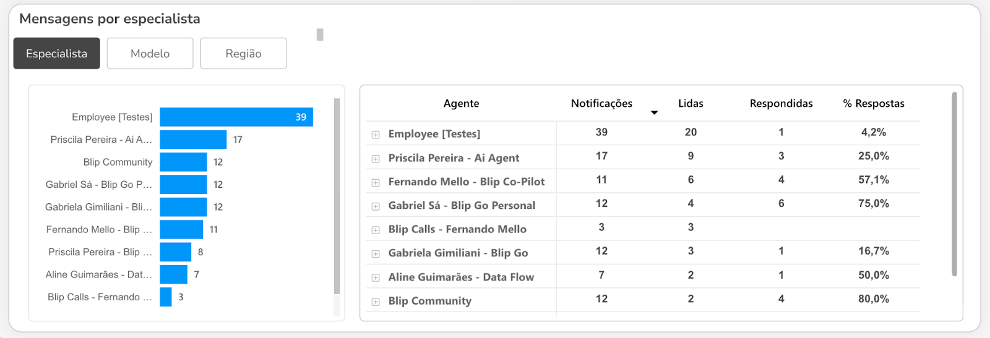
Task: Select the Especialista tab
Action: click(x=57, y=53)
